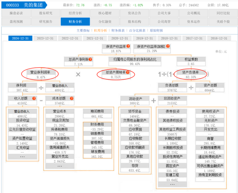Click help icon beside 净资产收益率
Viewport: 238px width, 193px height.
(128, 46)
